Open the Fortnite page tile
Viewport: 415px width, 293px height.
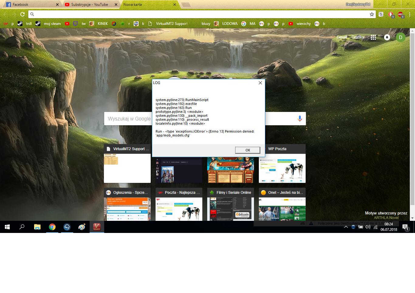179,170
